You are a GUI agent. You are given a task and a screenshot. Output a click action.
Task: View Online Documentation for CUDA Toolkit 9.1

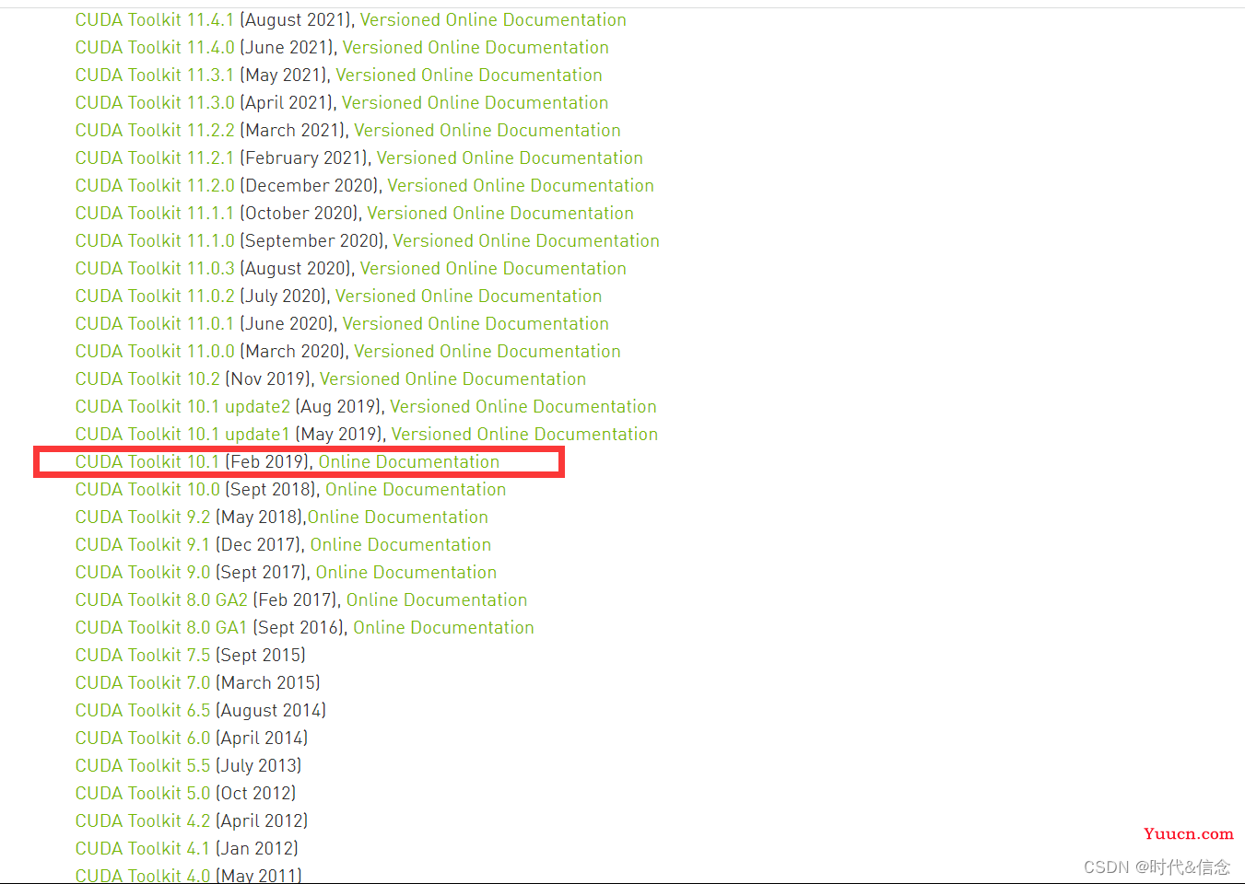click(401, 544)
